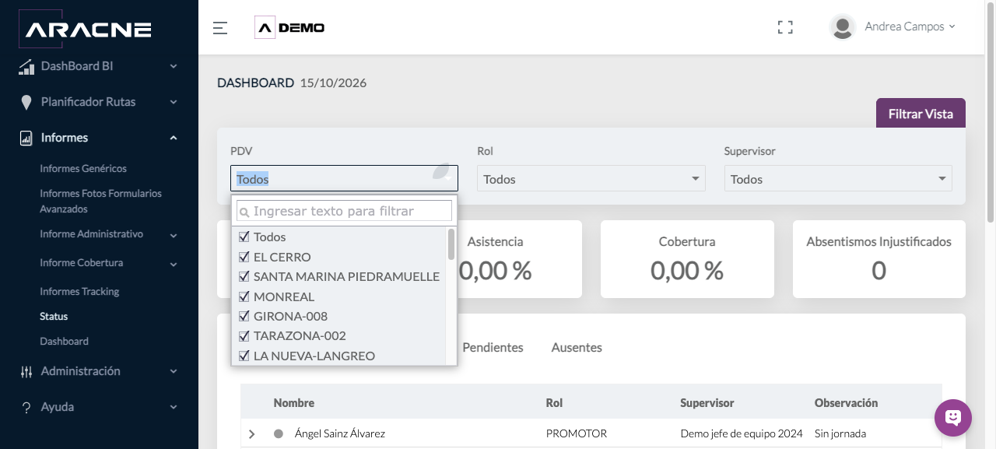Expand the Administración menu
The width and height of the screenshot is (996, 449).
tap(174, 372)
